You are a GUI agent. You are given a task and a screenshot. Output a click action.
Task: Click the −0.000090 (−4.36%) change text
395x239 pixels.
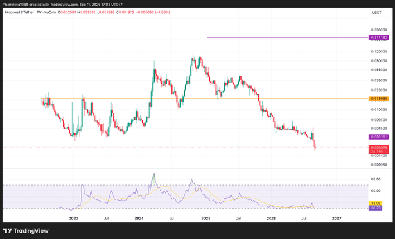(153, 12)
